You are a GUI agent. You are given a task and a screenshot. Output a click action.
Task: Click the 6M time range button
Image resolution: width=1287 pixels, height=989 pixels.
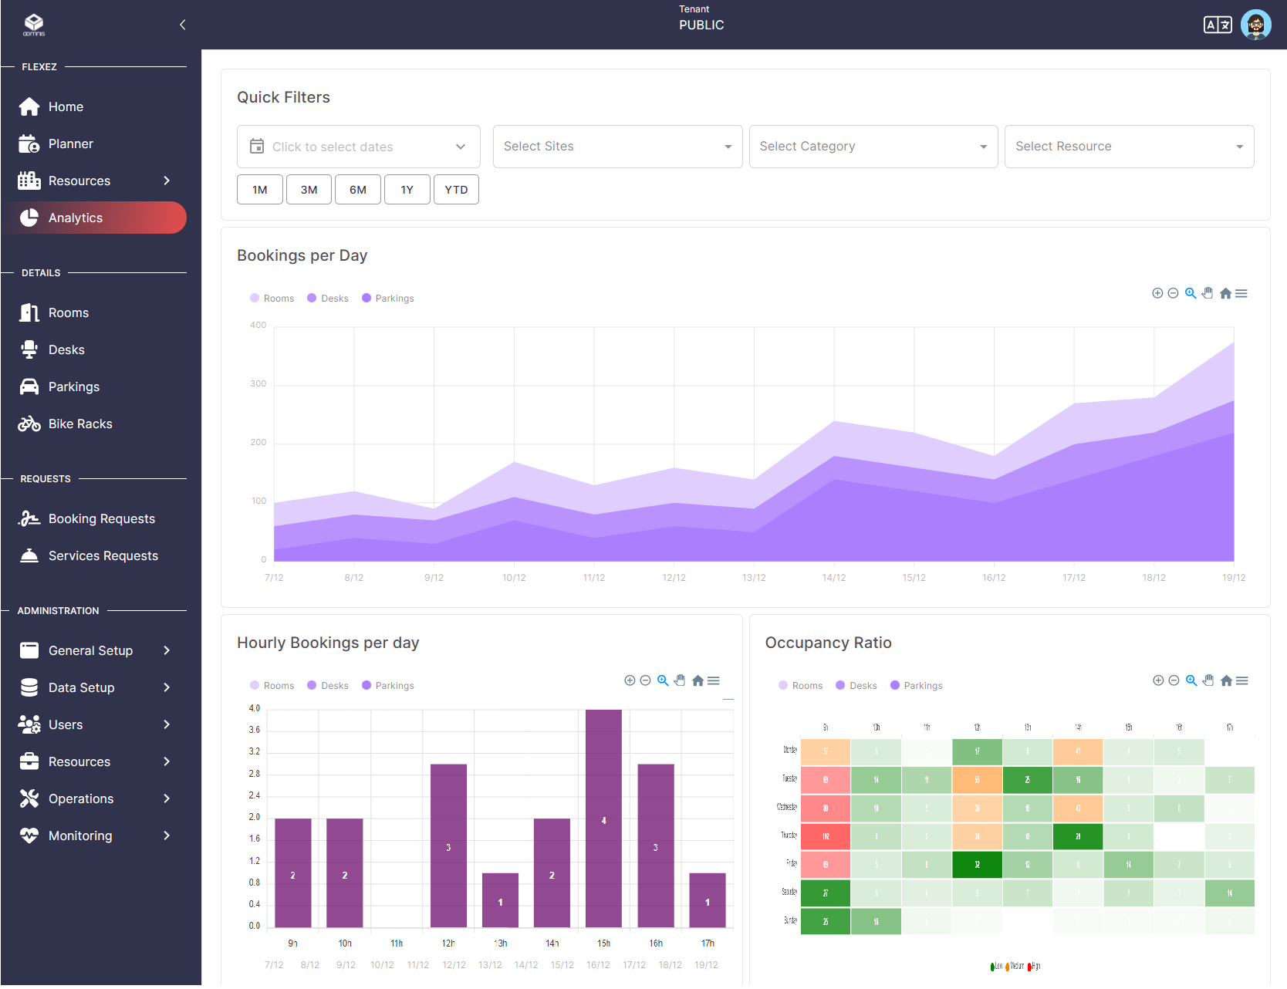pyautogui.click(x=357, y=189)
